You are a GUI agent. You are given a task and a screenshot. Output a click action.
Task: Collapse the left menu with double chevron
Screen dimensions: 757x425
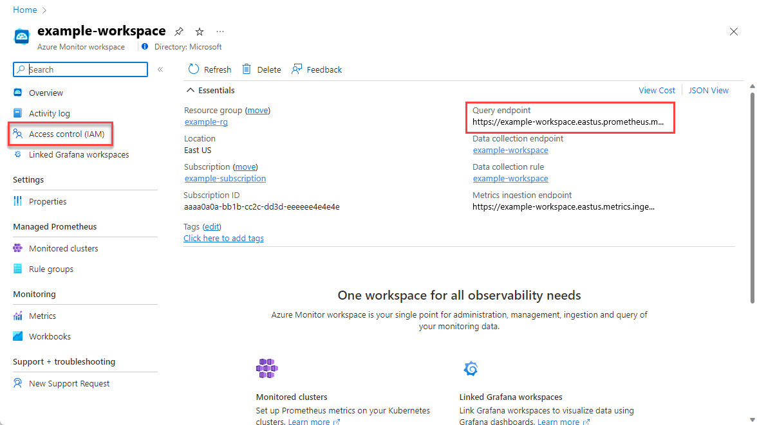pyautogui.click(x=160, y=69)
